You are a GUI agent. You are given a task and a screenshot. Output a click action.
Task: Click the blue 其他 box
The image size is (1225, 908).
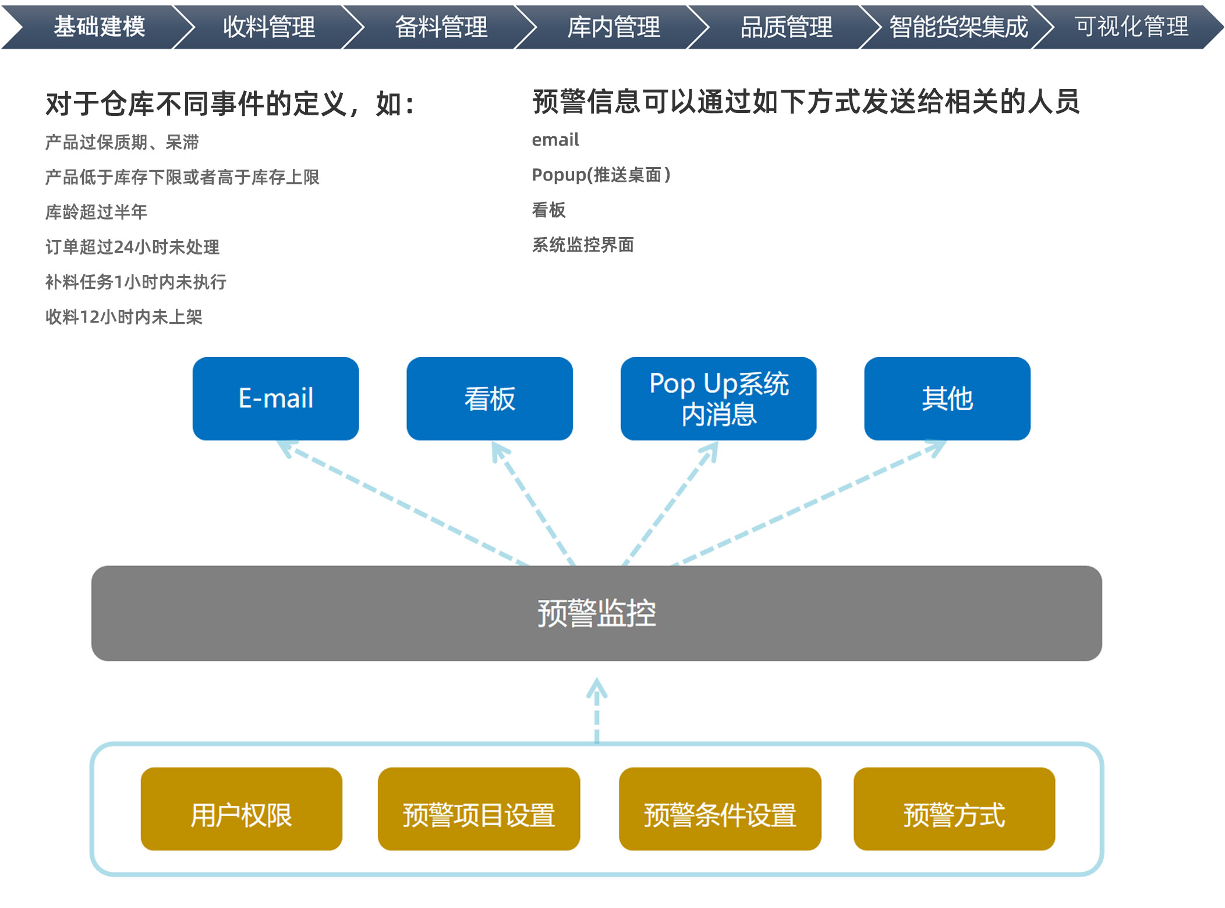[x=947, y=398]
